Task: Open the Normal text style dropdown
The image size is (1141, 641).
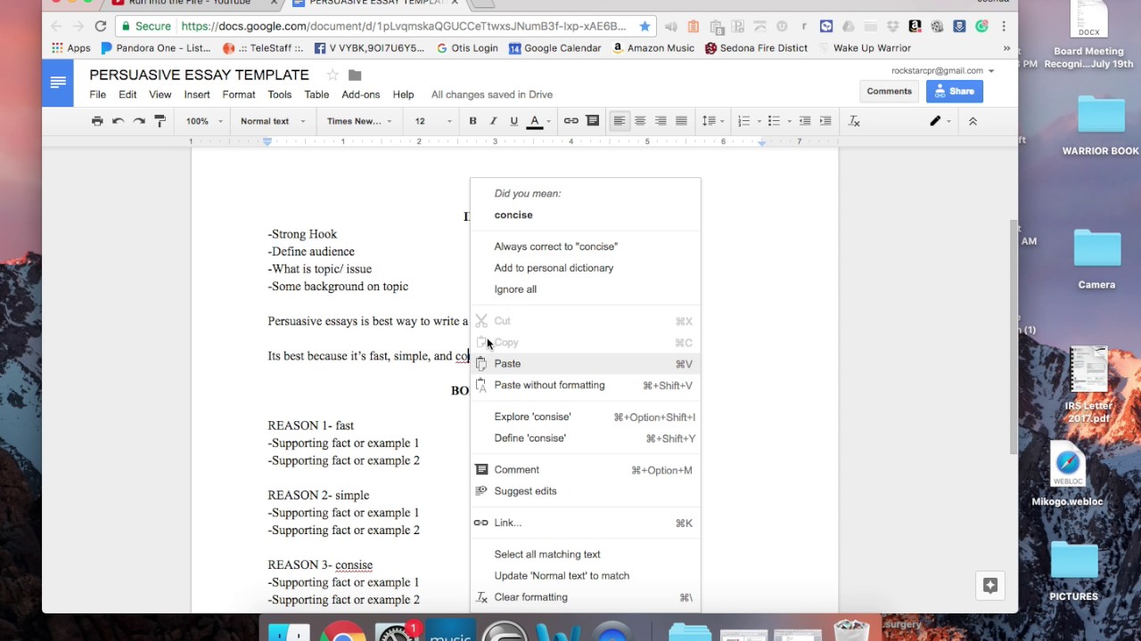Action: click(x=272, y=121)
